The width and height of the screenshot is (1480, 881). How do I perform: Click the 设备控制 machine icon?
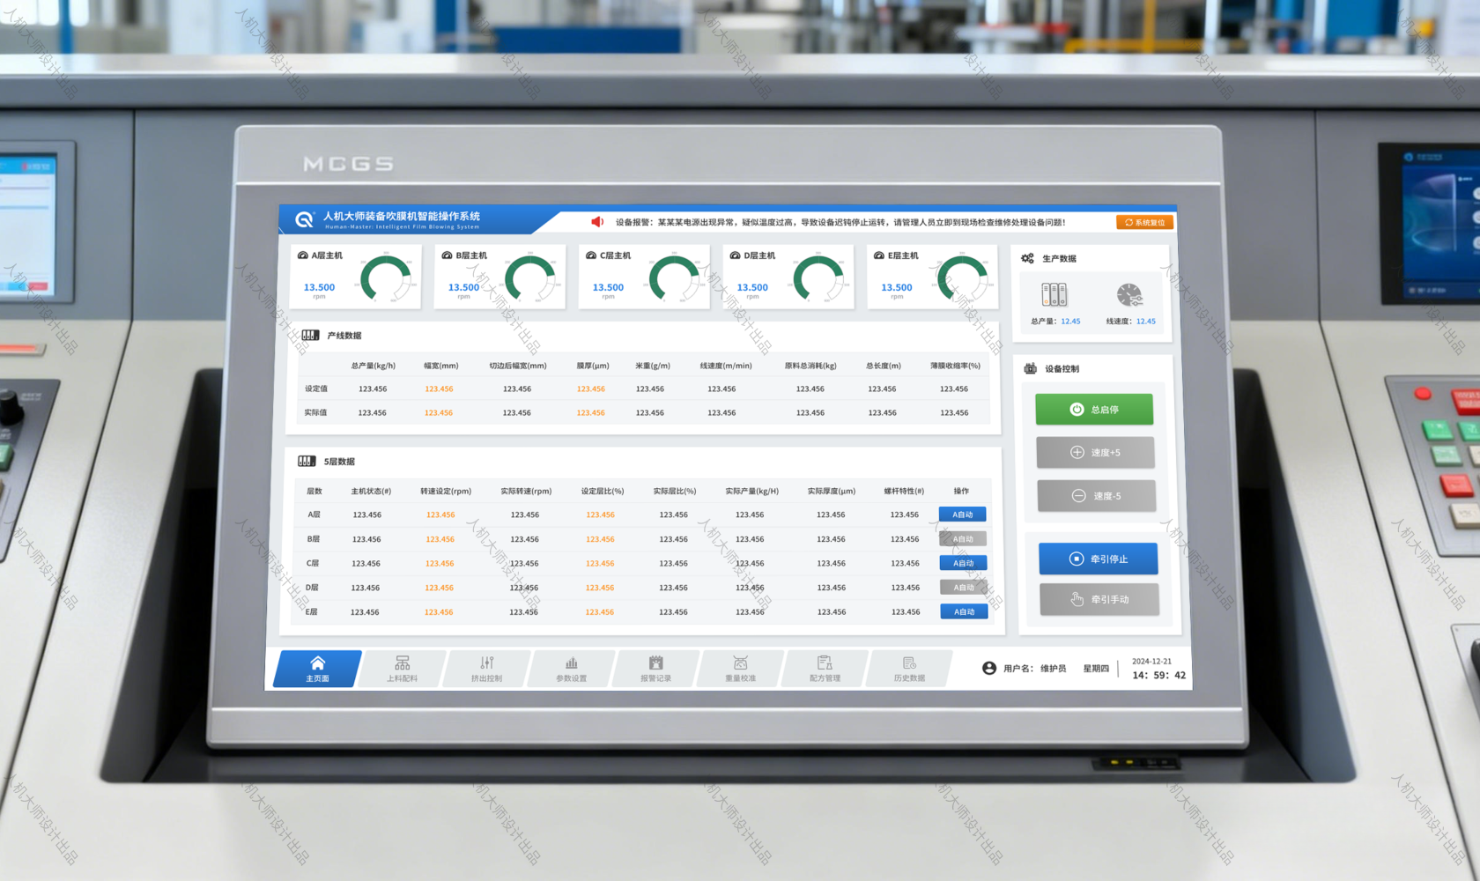coord(1030,368)
